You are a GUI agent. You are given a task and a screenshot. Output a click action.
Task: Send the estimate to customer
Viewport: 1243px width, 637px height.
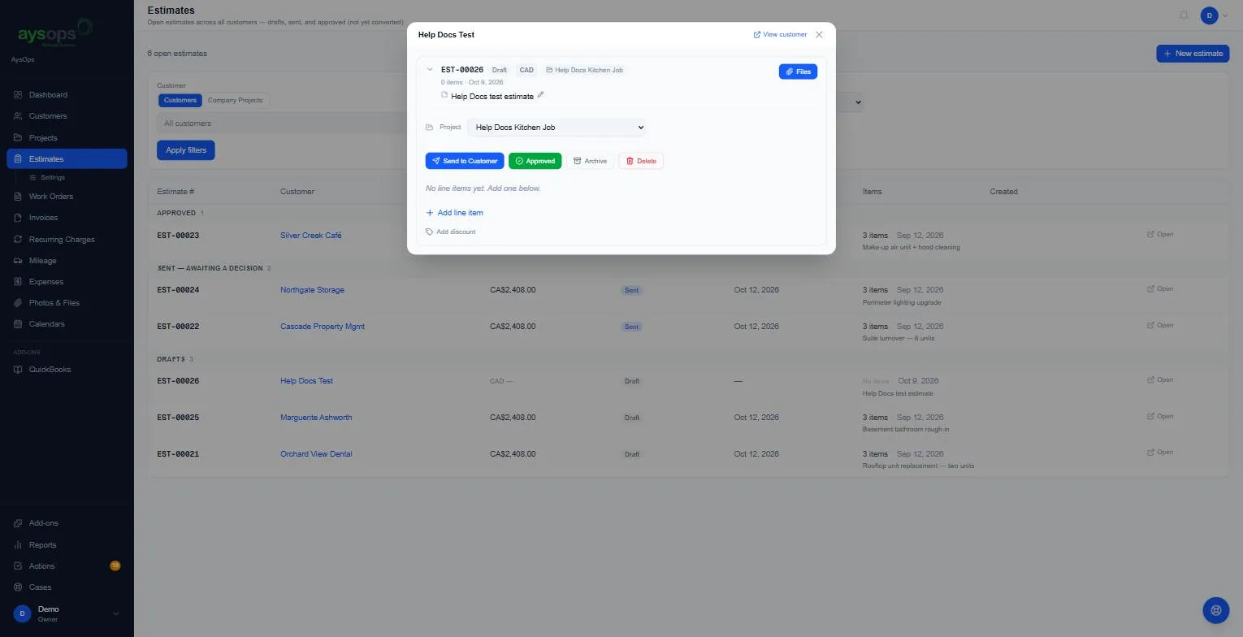coord(465,161)
